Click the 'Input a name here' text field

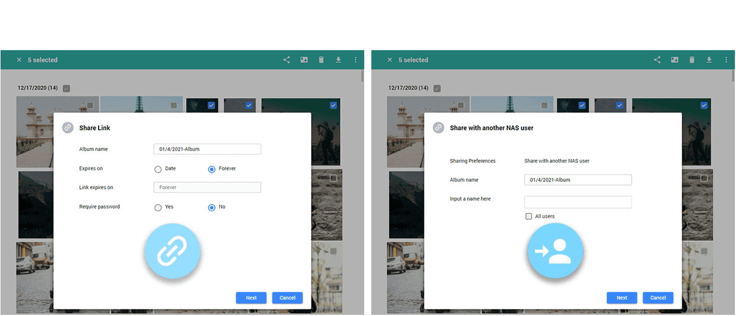[x=577, y=202]
